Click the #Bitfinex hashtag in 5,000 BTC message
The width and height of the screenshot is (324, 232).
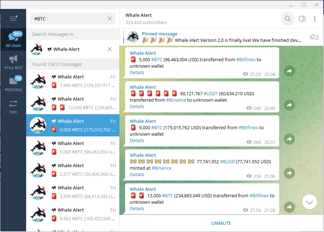coord(246,60)
